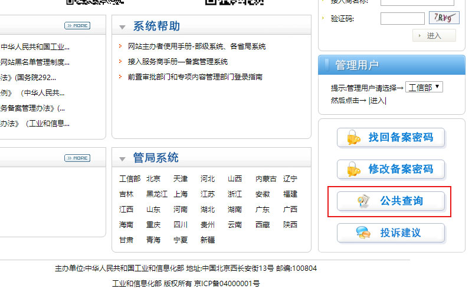Click the 验证码 input field

coord(402,19)
